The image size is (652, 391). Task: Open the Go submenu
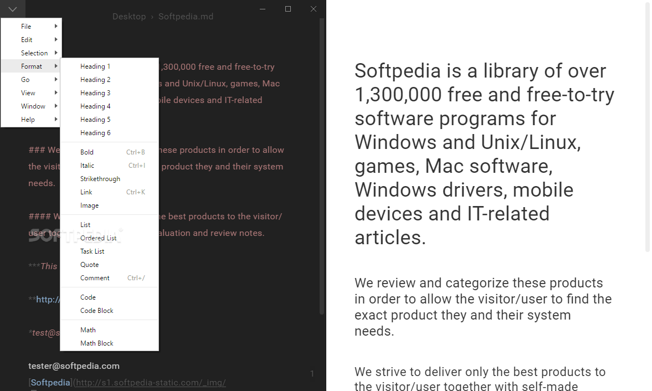point(31,79)
